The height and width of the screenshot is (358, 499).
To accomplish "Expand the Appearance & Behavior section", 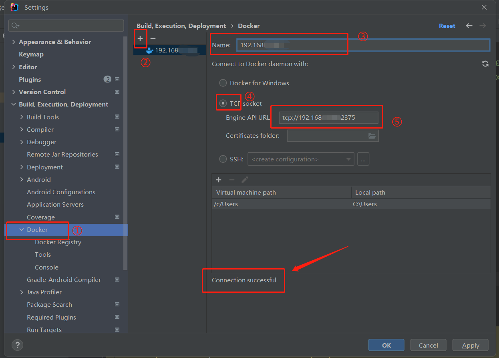I will (13, 42).
